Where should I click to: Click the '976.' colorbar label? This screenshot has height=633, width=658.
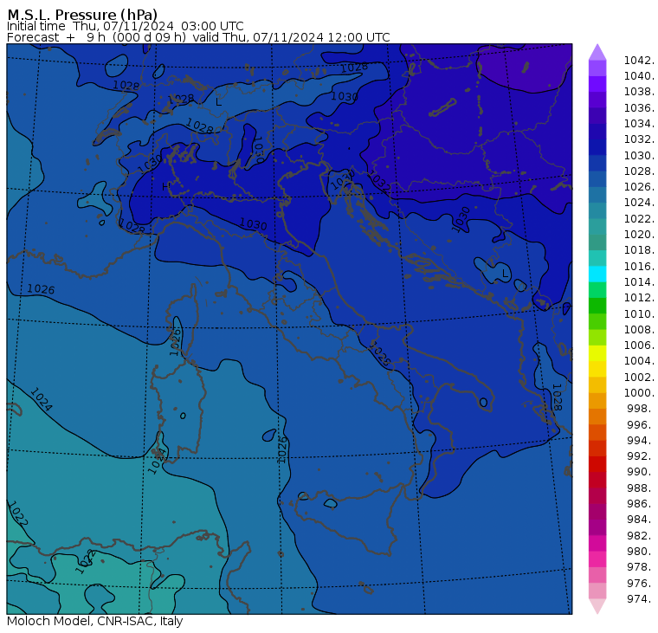pyautogui.click(x=641, y=583)
